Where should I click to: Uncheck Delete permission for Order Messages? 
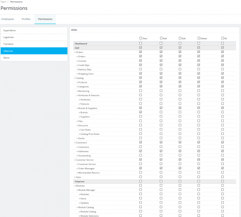pyautogui.click(x=199, y=168)
